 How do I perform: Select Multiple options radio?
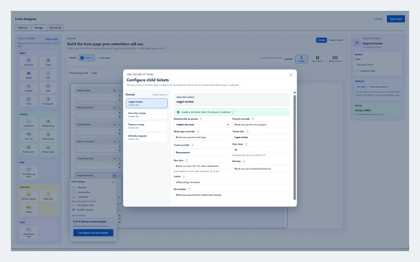[73, 210]
